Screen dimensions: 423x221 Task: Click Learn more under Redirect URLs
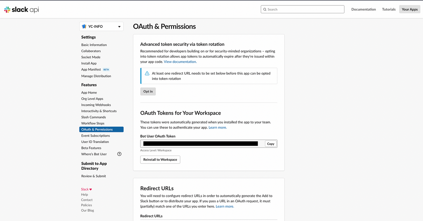click(225, 207)
